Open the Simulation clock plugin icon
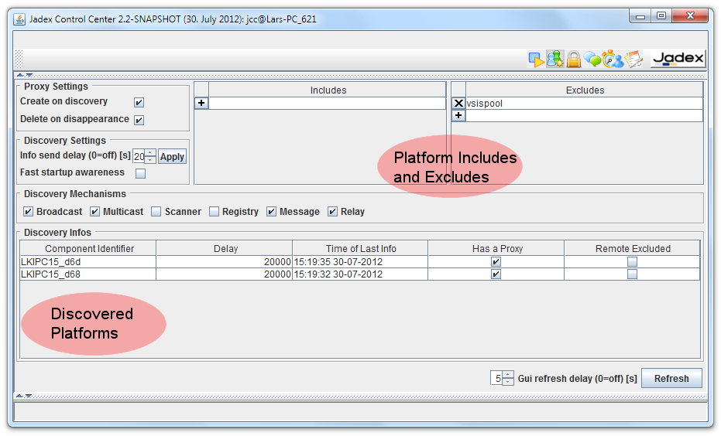The width and height of the screenshot is (721, 436). 613,59
